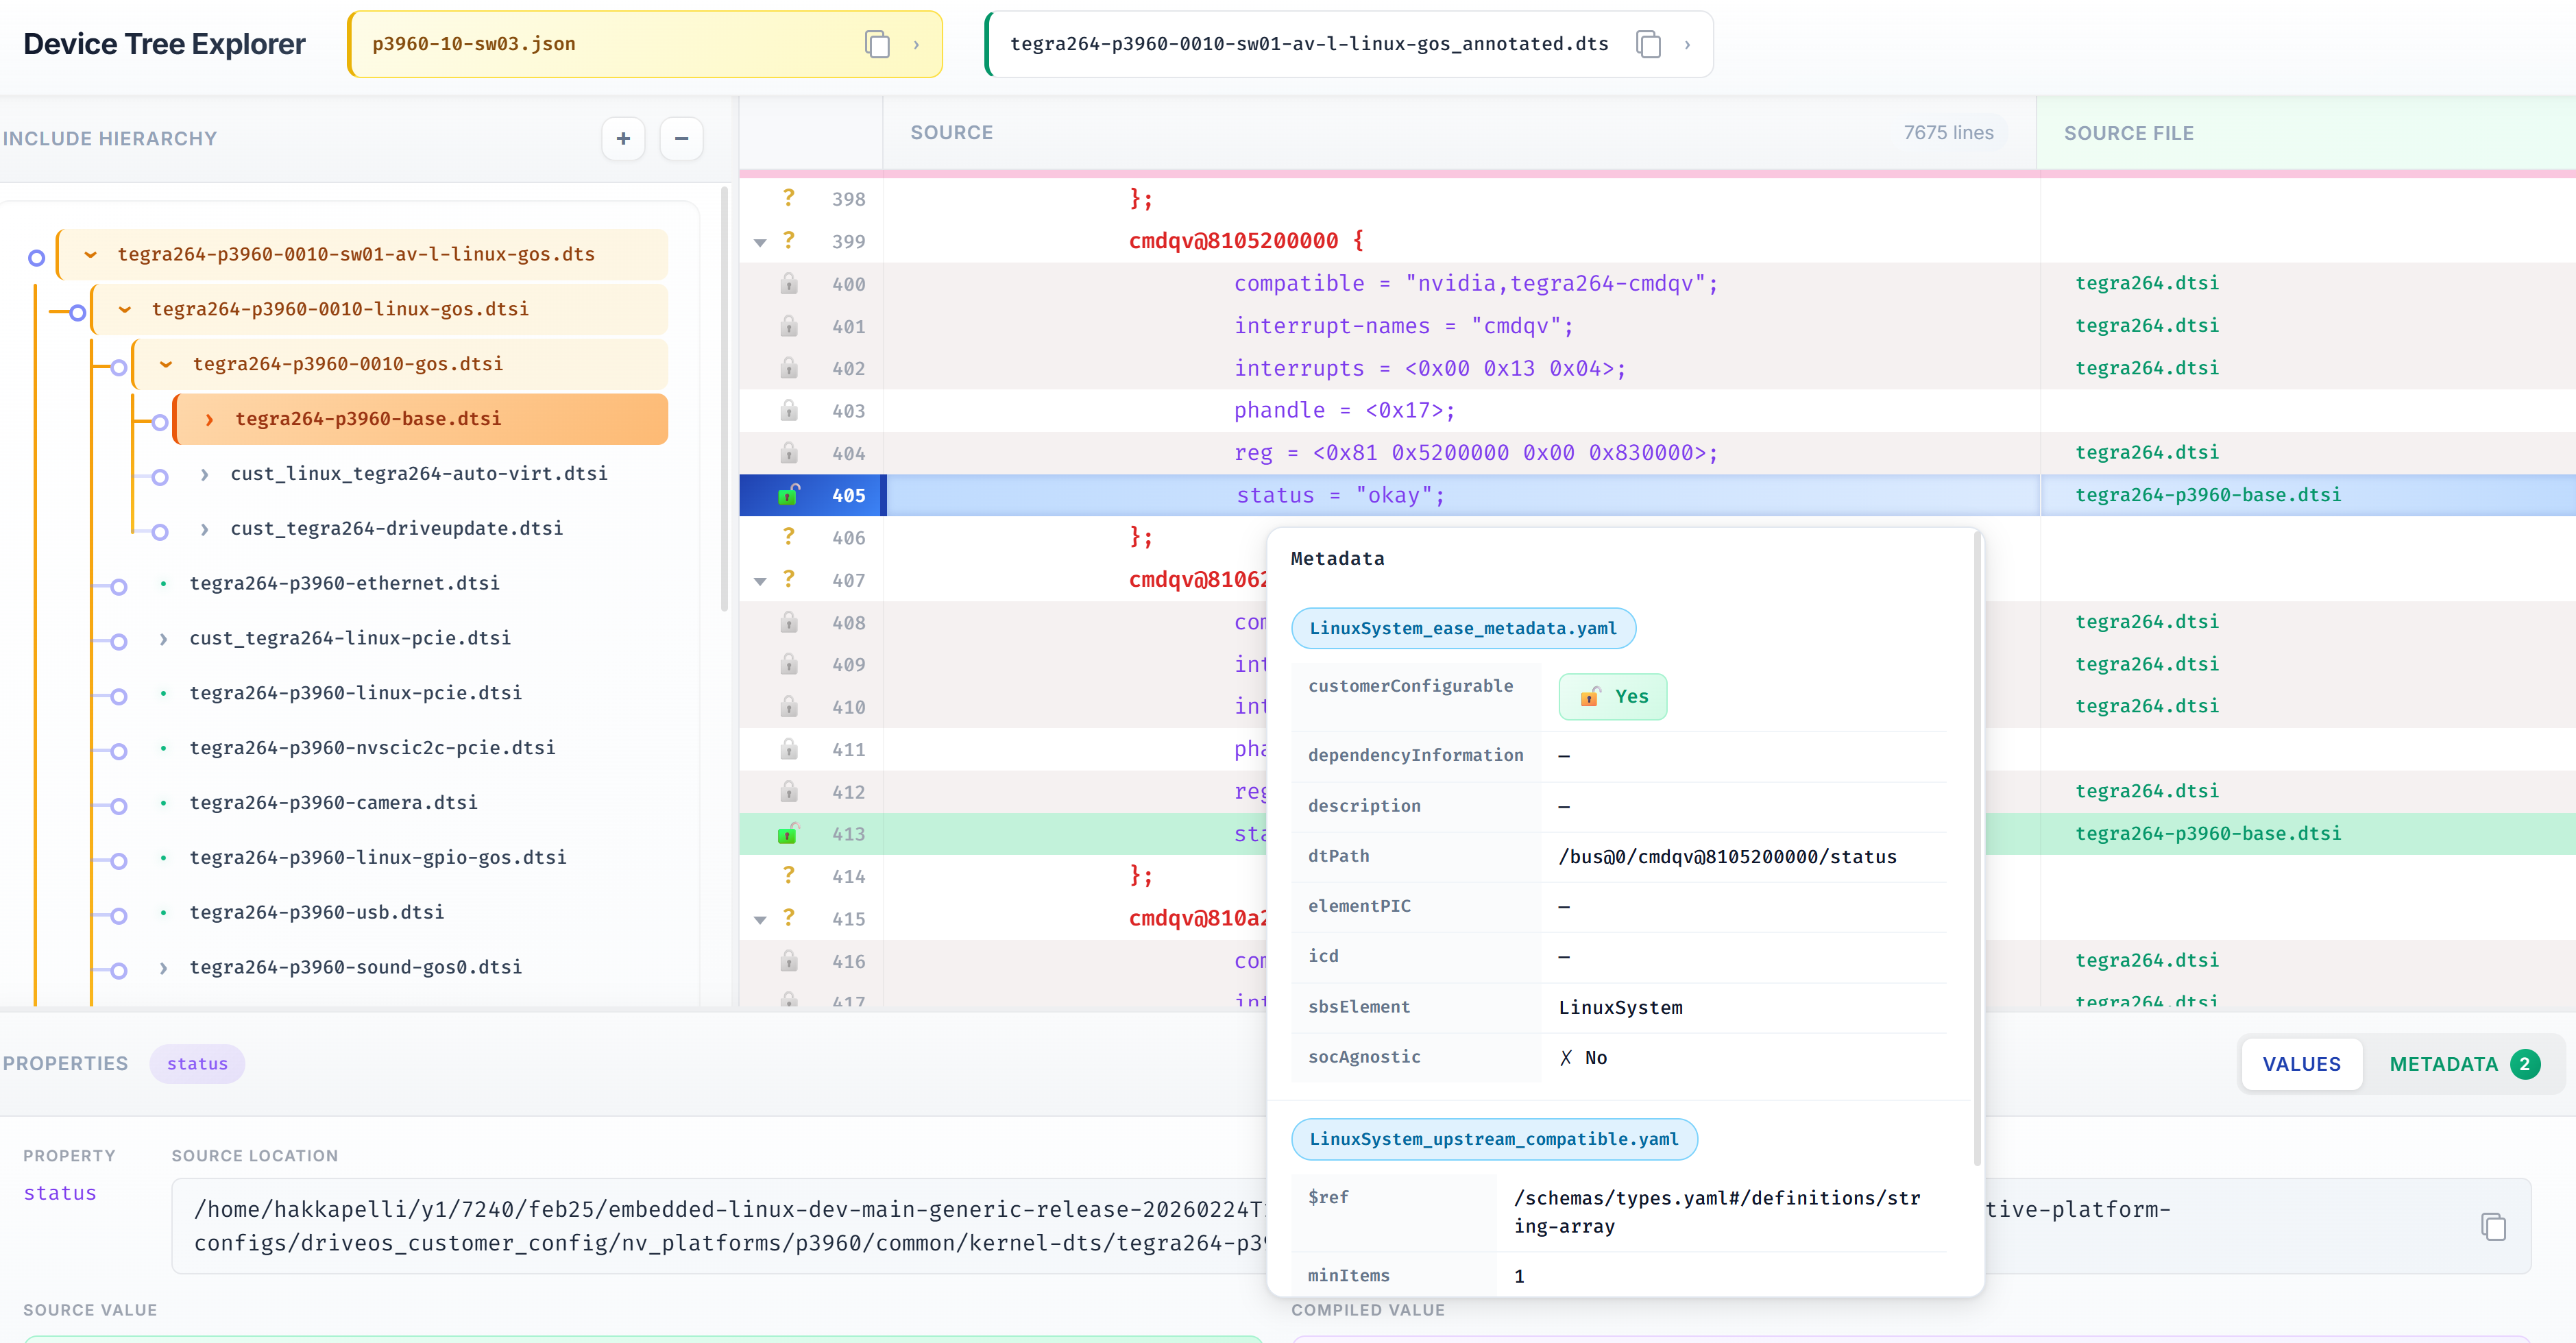Fold the cmdqv node on line 415
The image size is (2576, 1343).
760,919
